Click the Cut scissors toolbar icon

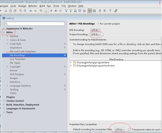[6, 11]
